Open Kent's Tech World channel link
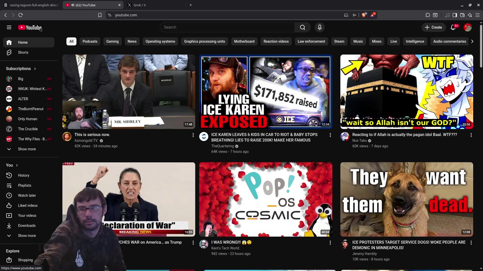Screen dimensions: 483x271 [225, 248]
